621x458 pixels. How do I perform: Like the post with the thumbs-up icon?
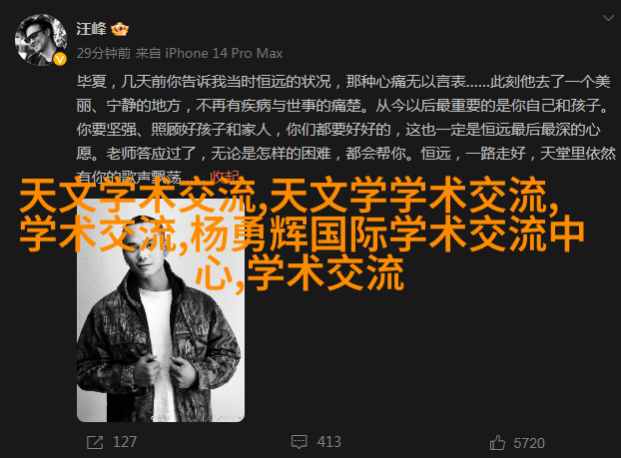(497, 443)
